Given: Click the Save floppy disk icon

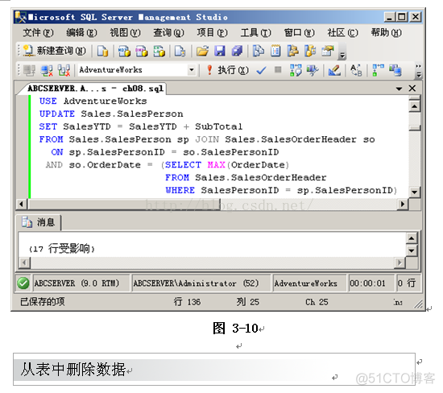Looking at the screenshot, I should click(x=220, y=51).
